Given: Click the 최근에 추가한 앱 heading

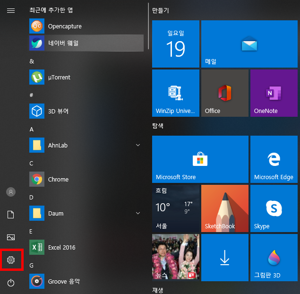Looking at the screenshot, I should tap(51, 10).
